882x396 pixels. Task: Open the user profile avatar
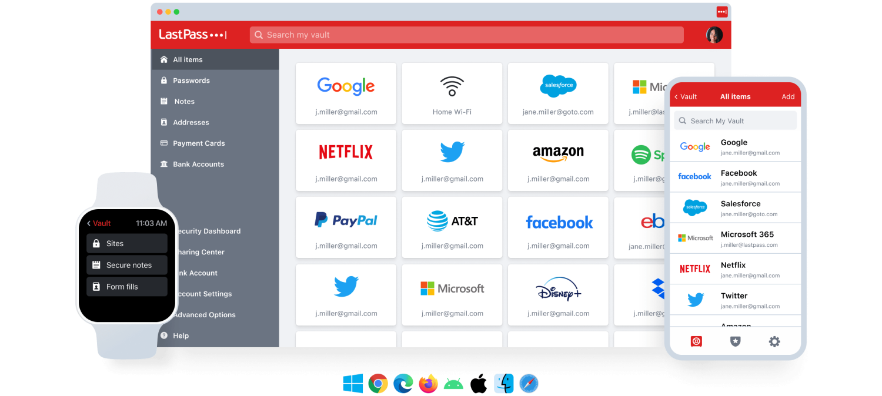pos(714,35)
